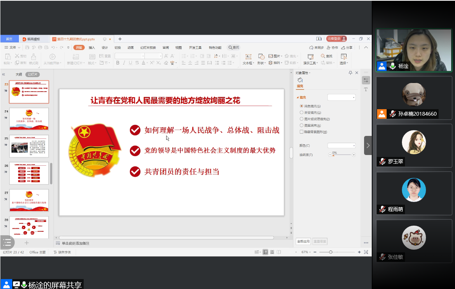455x289 pixels.
Task: Click the fit-to-window icon in status bar
Action: click(366, 252)
